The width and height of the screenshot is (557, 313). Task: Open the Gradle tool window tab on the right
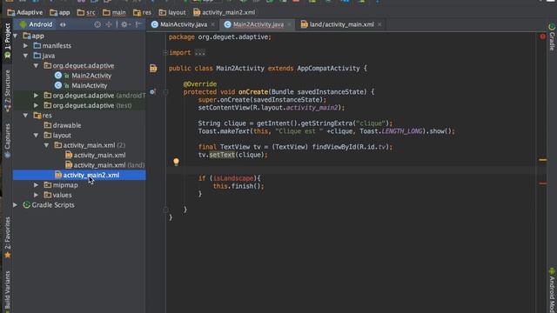pyautogui.click(x=552, y=37)
